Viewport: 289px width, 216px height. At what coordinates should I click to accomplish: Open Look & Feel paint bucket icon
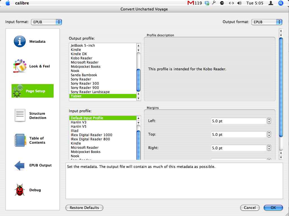[20, 66]
